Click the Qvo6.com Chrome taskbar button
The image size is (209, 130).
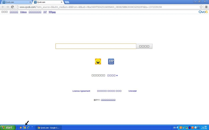(49, 128)
